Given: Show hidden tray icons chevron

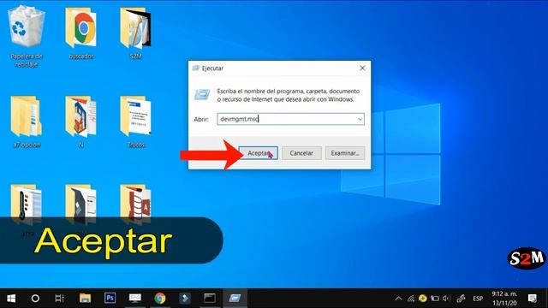Looking at the screenshot, I should 398,299.
